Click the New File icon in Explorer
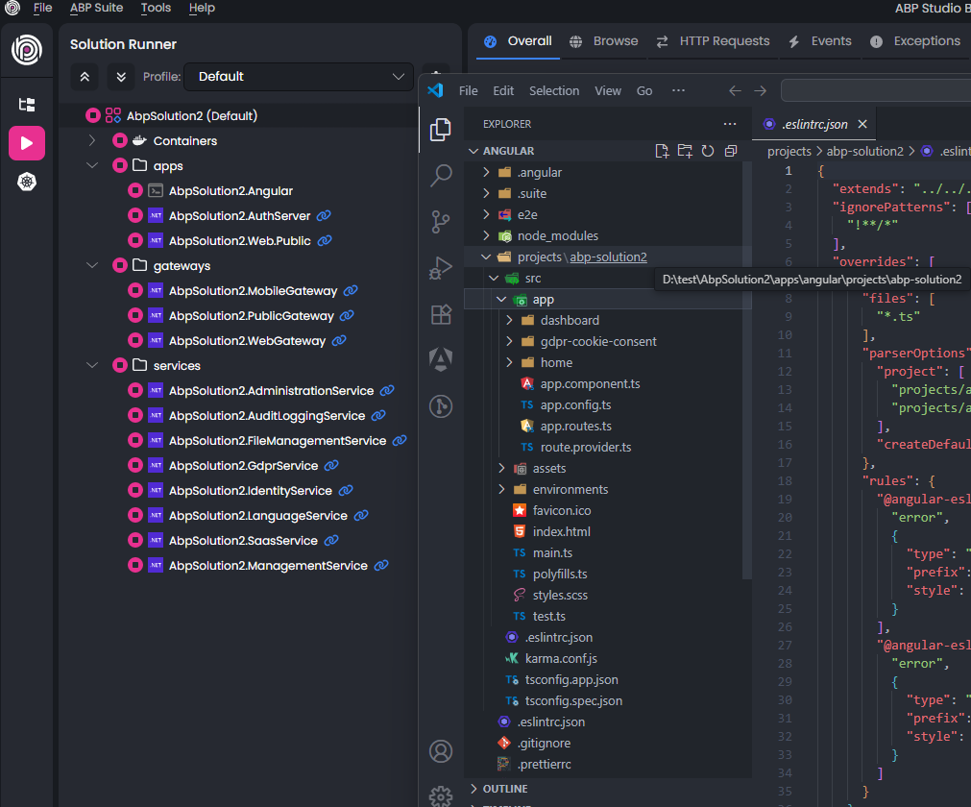This screenshot has width=971, height=807. click(662, 151)
